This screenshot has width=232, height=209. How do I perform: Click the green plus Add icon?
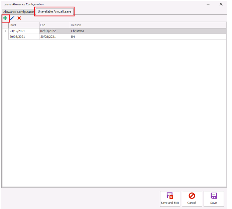click(x=5, y=18)
